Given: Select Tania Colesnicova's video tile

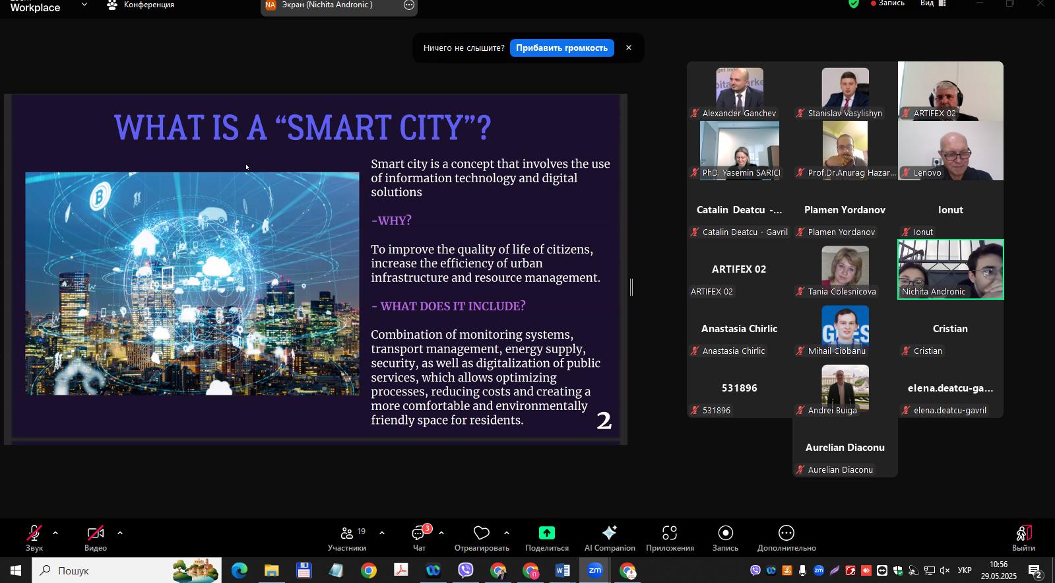Looking at the screenshot, I should pos(845,269).
